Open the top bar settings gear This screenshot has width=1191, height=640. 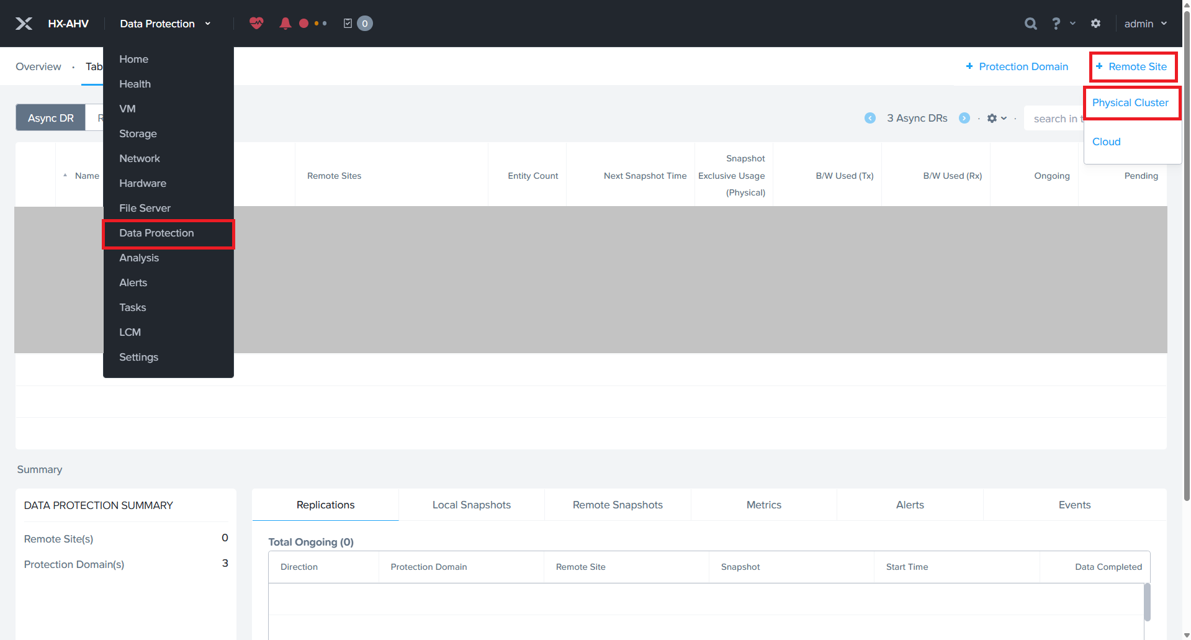[x=1095, y=24]
